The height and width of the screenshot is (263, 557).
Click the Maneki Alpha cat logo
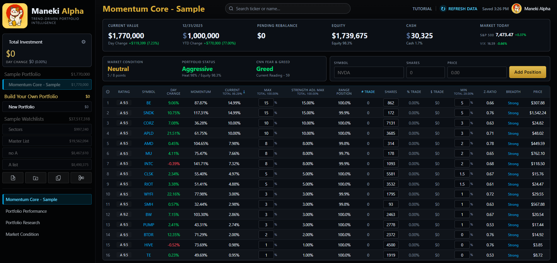click(x=15, y=16)
